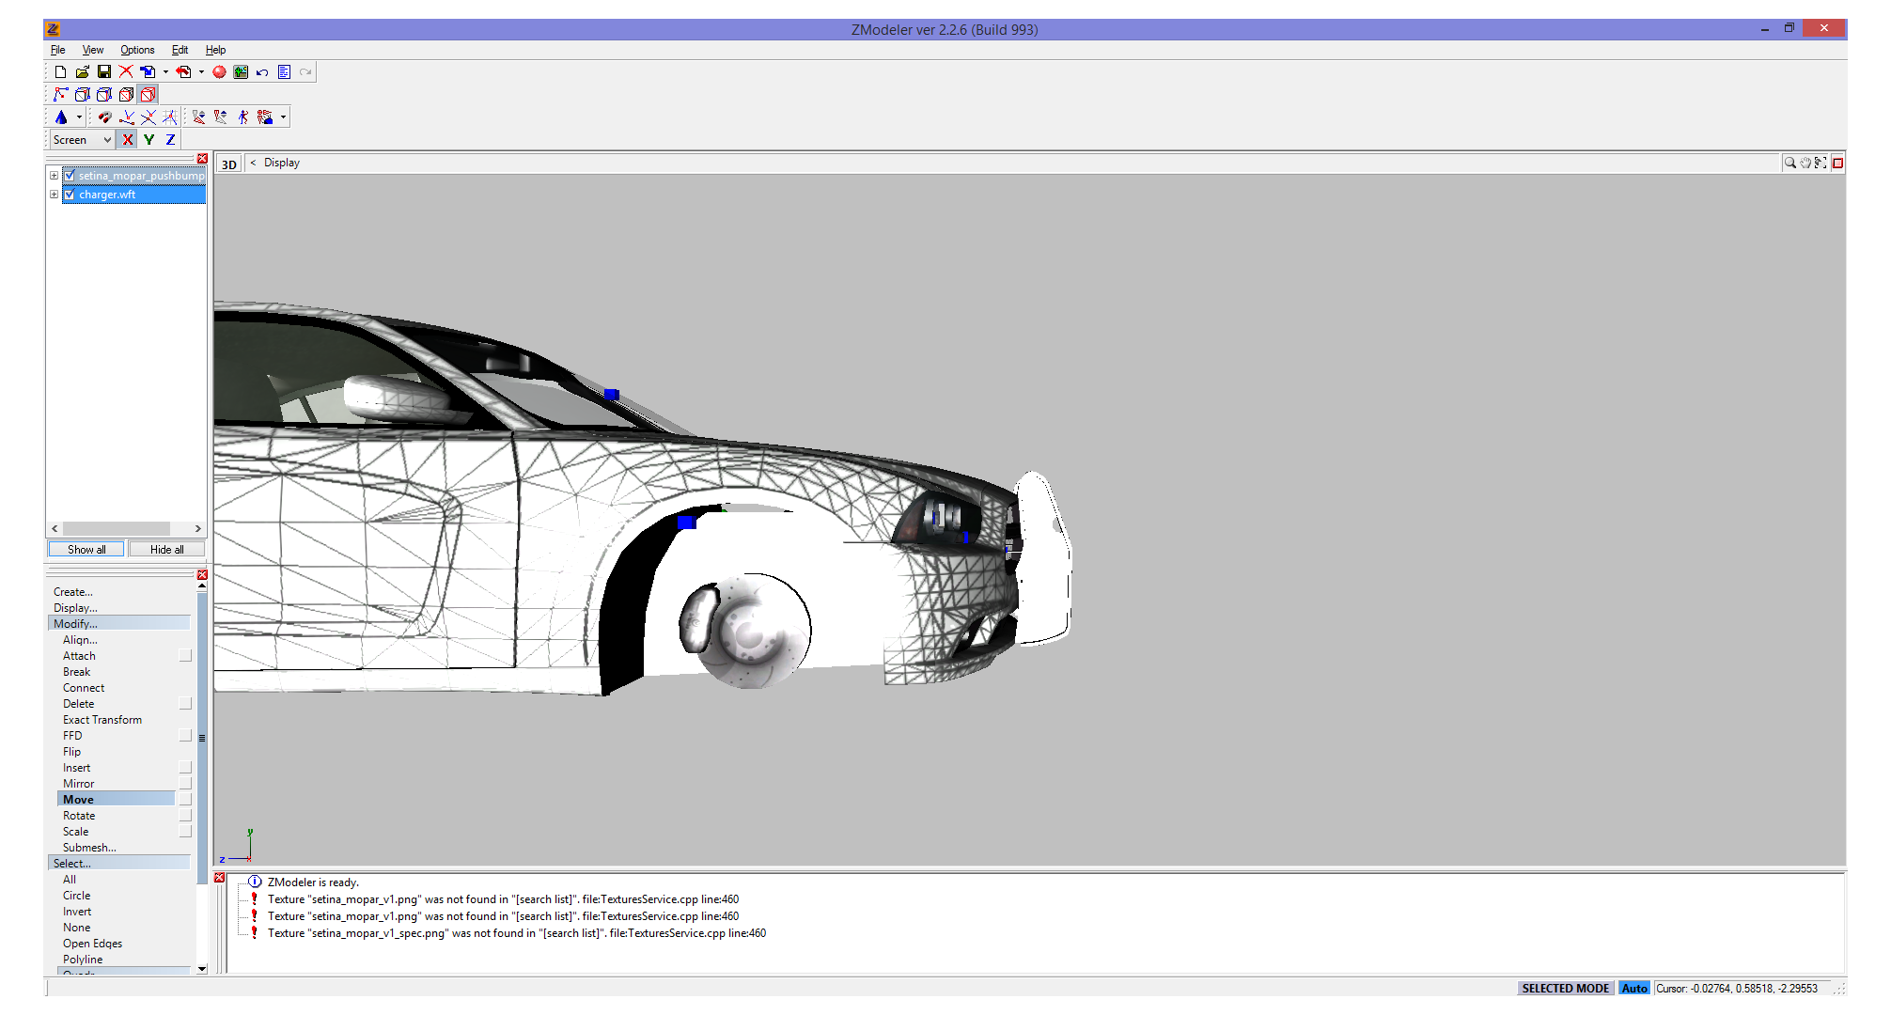Viewport: 1891px width, 1015px height.
Task: Expand the charger.wft tree node
Action: (54, 195)
